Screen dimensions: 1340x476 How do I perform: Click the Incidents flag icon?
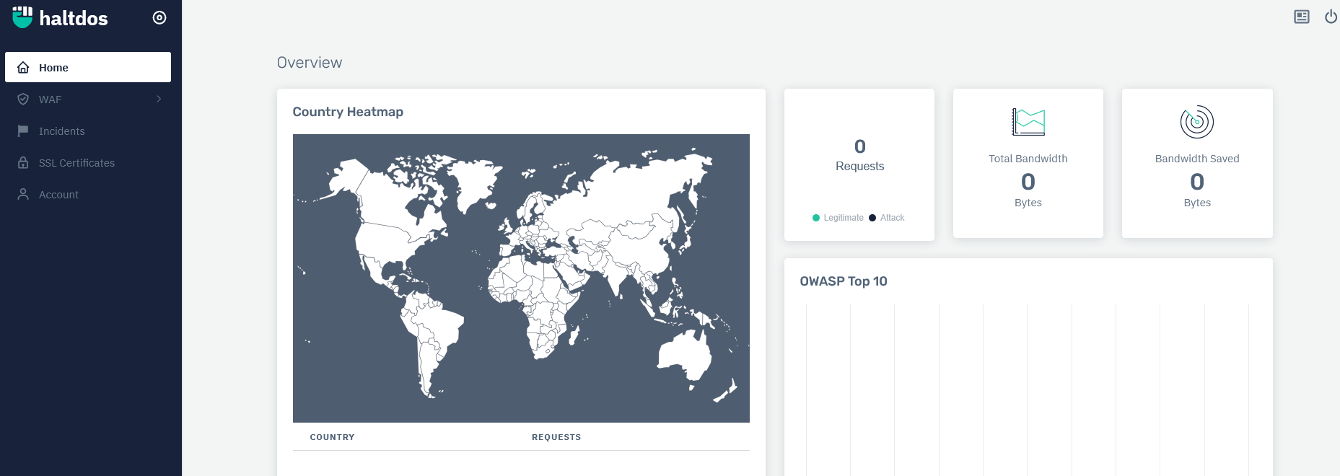click(x=23, y=131)
